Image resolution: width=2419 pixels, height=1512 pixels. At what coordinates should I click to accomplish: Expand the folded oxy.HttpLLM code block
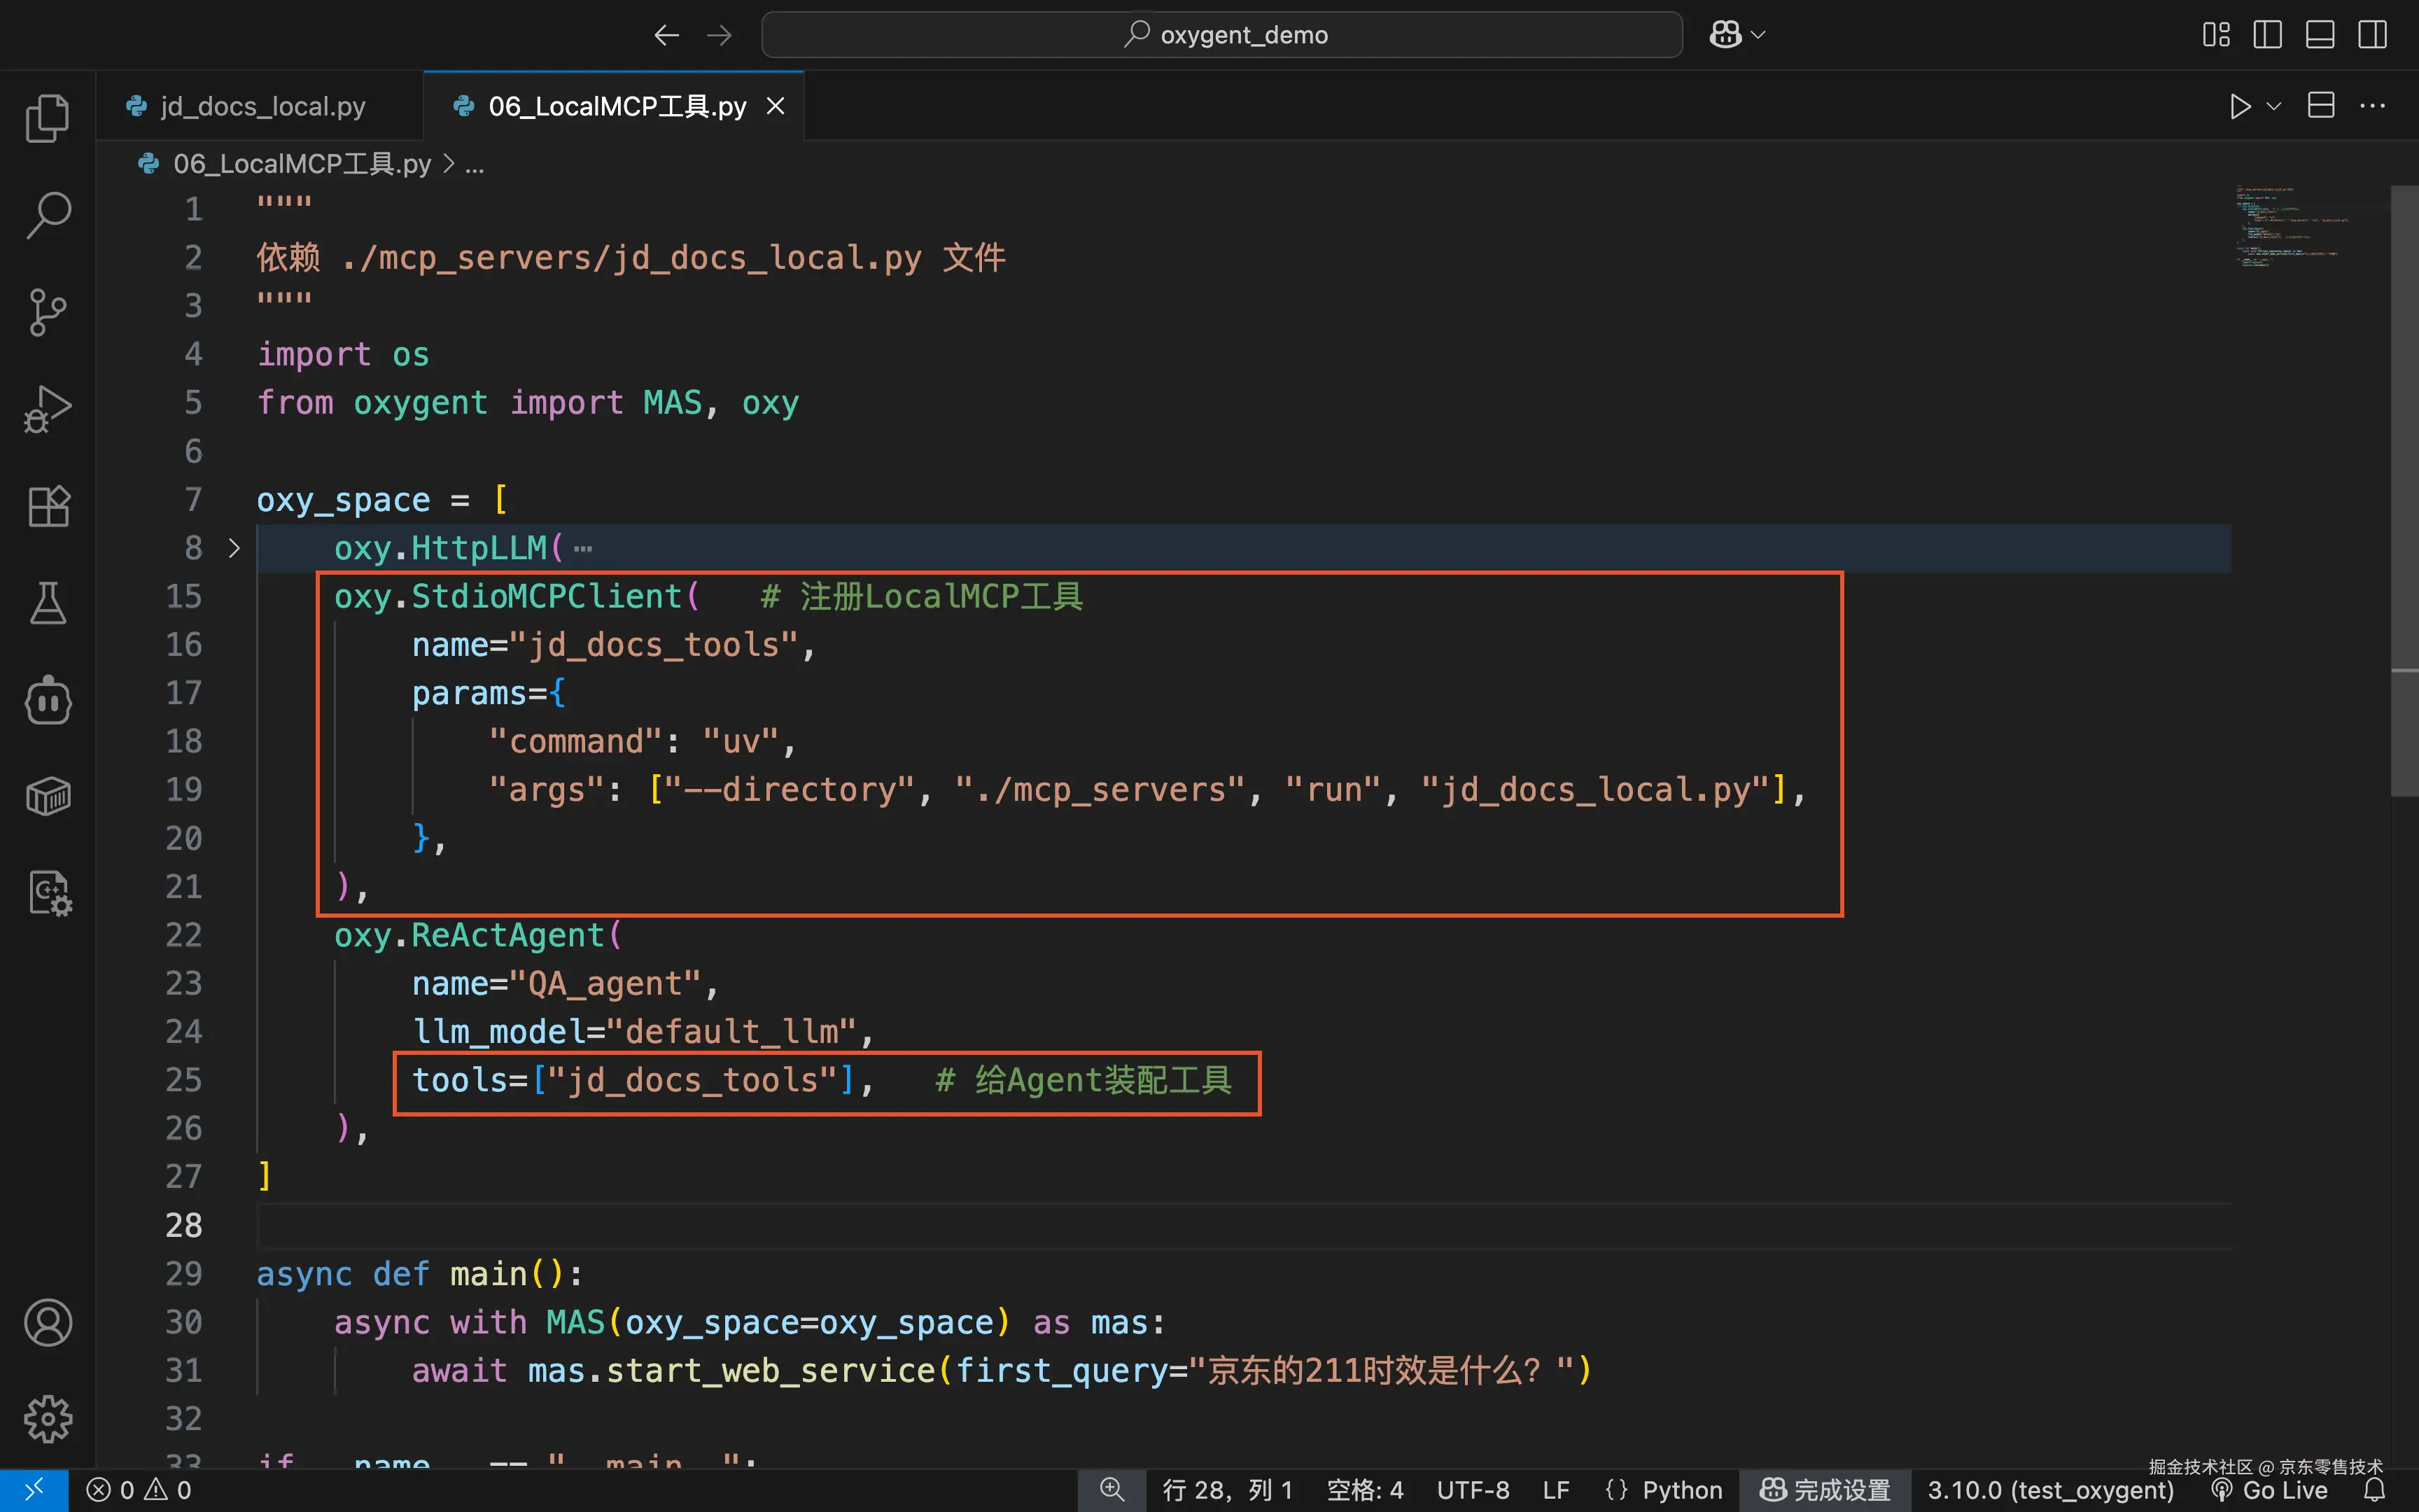click(x=234, y=548)
